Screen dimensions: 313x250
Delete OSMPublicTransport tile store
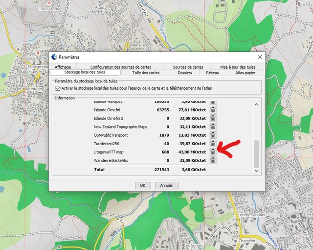click(x=213, y=135)
